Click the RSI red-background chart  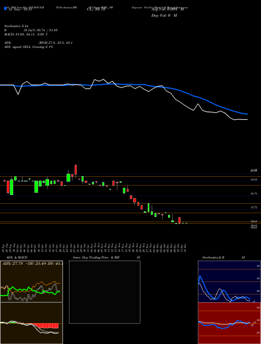pyautogui.click(x=229, y=323)
